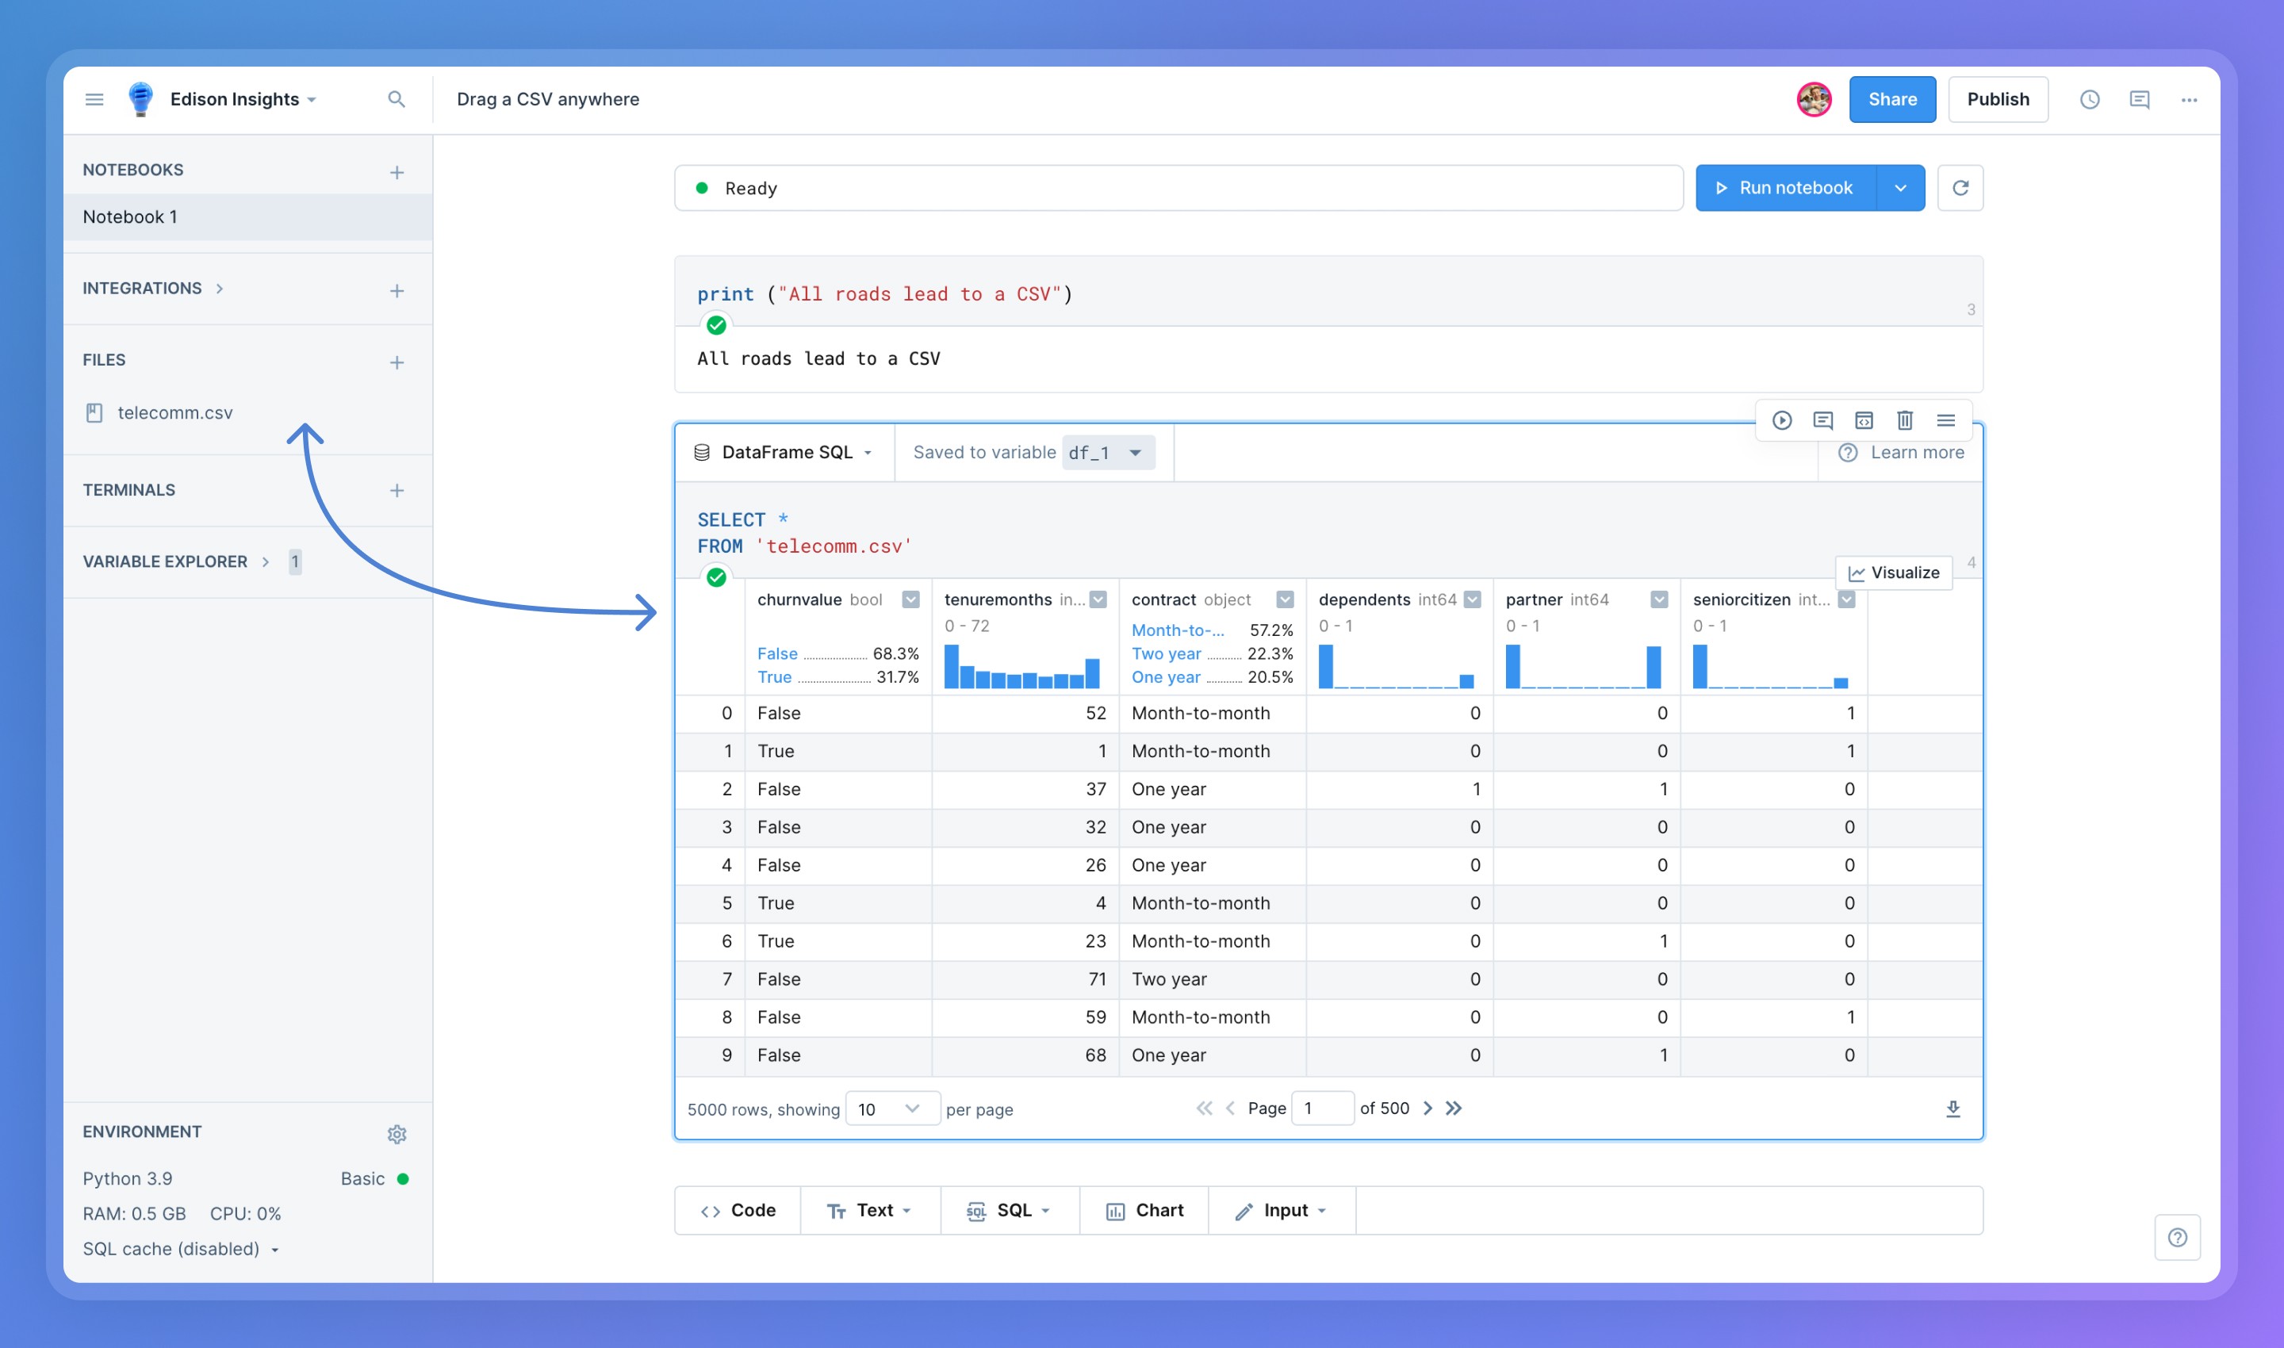Viewport: 2284px width, 1348px height.
Task: Open the tenuremonths column dropdown
Action: coord(1098,599)
